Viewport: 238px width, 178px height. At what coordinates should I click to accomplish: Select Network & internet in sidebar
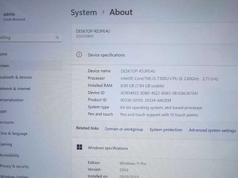[15, 88]
